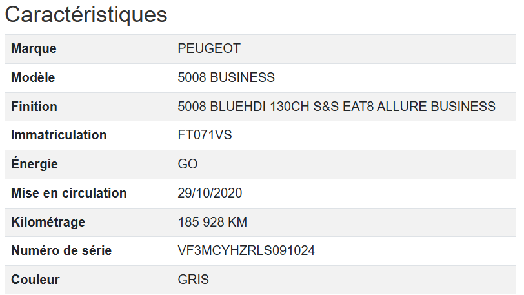Select the 29/10/2020 date value
This screenshot has height=295, width=524.
tap(210, 193)
